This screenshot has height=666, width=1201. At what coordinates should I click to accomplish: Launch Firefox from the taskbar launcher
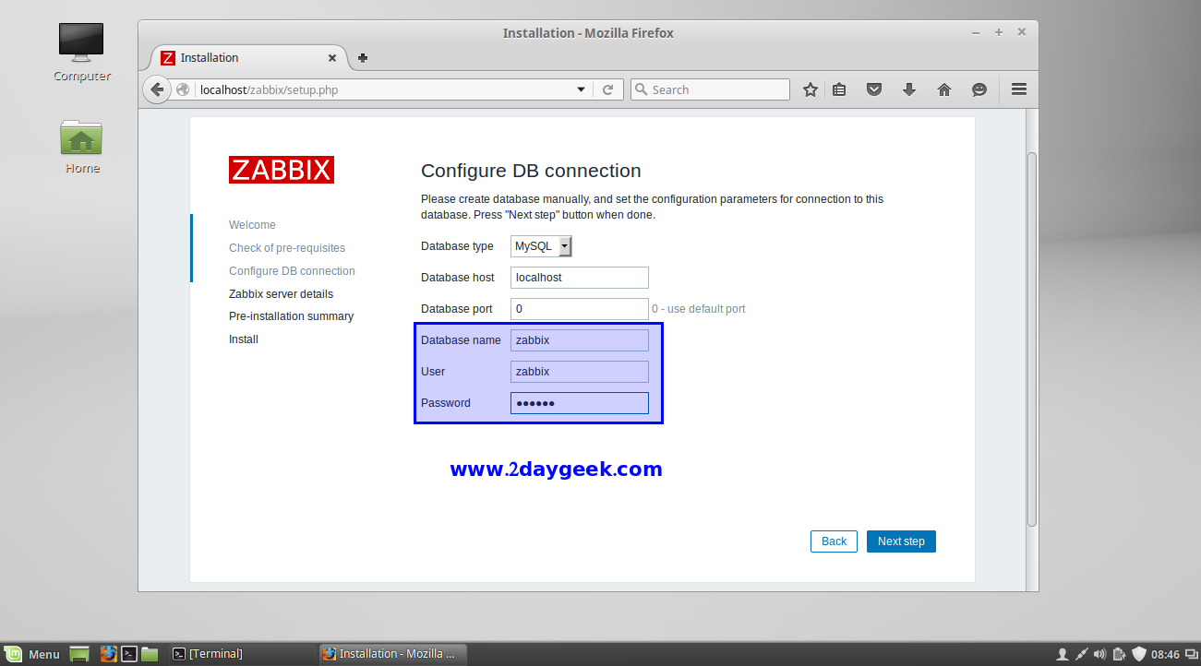click(109, 654)
